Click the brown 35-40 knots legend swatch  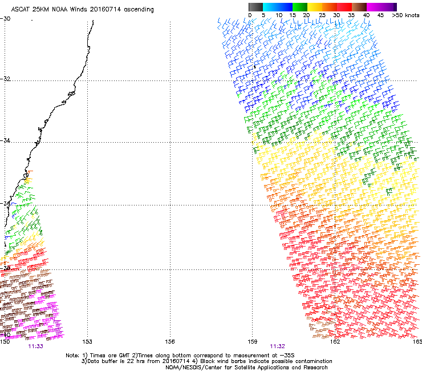[359, 7]
